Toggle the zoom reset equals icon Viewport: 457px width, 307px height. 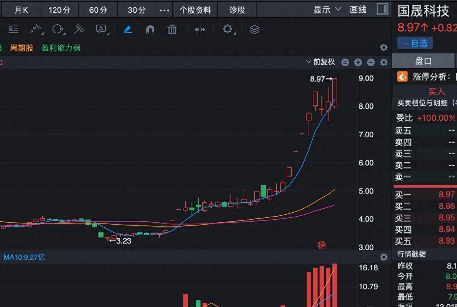point(345,62)
